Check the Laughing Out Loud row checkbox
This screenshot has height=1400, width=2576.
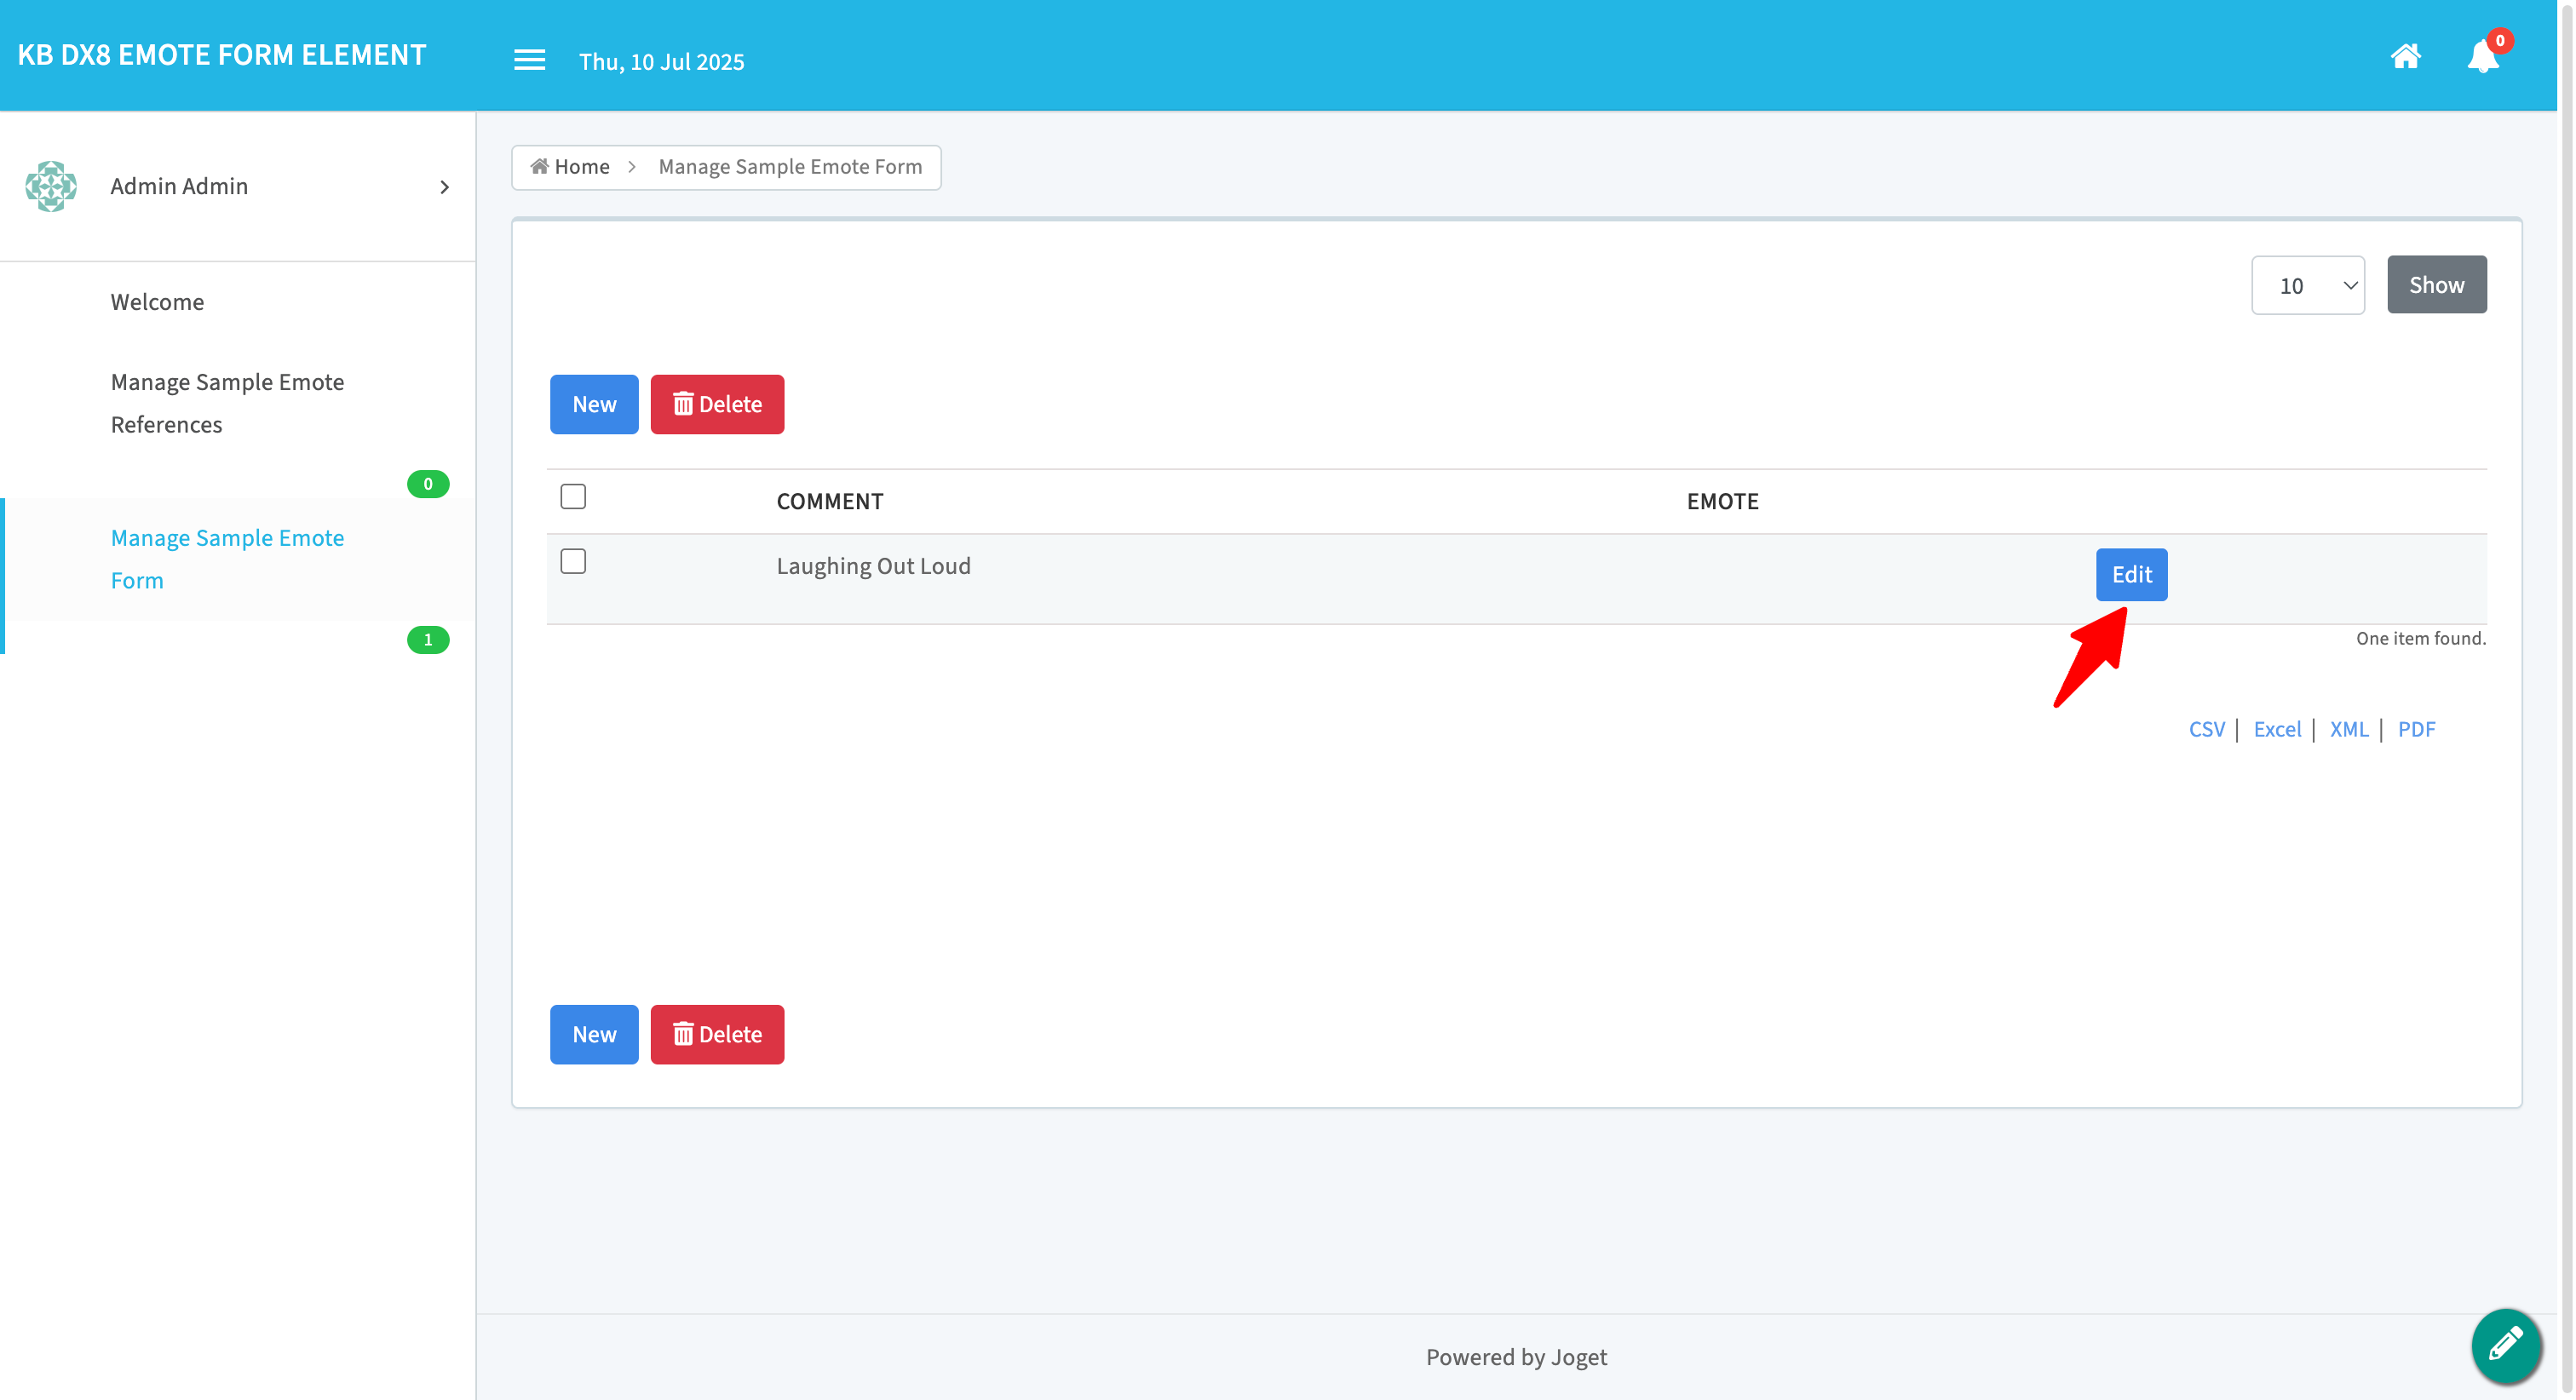(573, 562)
